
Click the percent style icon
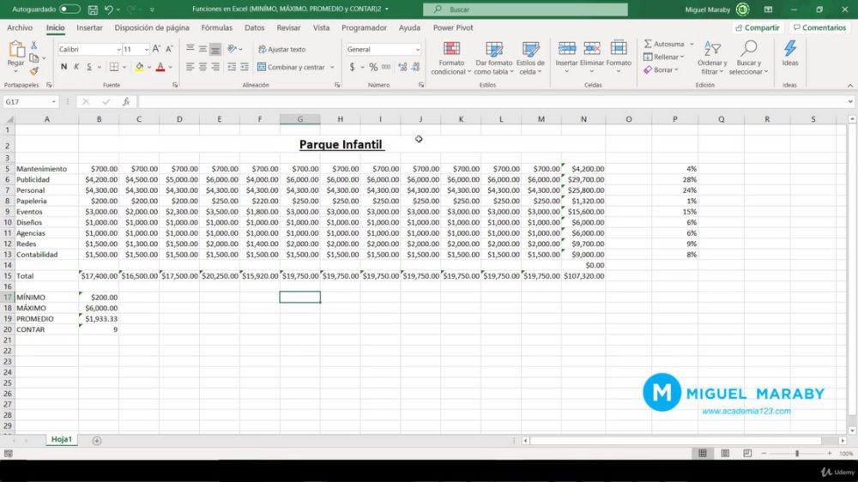tap(373, 67)
